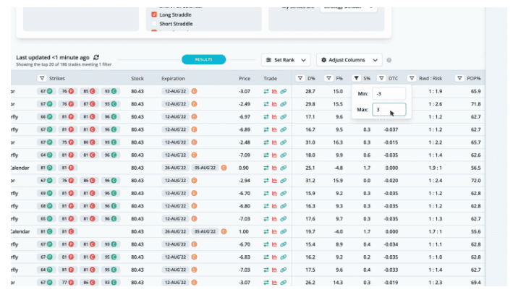Toggle the active S% column filter
The width and height of the screenshot is (513, 300).
(x=356, y=78)
